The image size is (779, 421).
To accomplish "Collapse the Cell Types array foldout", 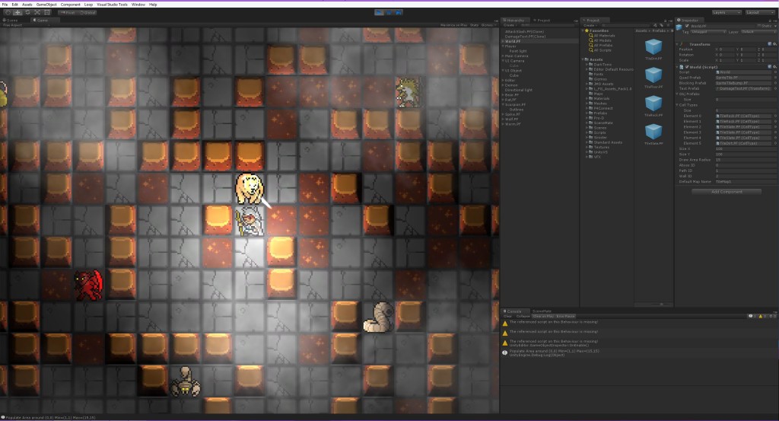I will pyautogui.click(x=677, y=105).
